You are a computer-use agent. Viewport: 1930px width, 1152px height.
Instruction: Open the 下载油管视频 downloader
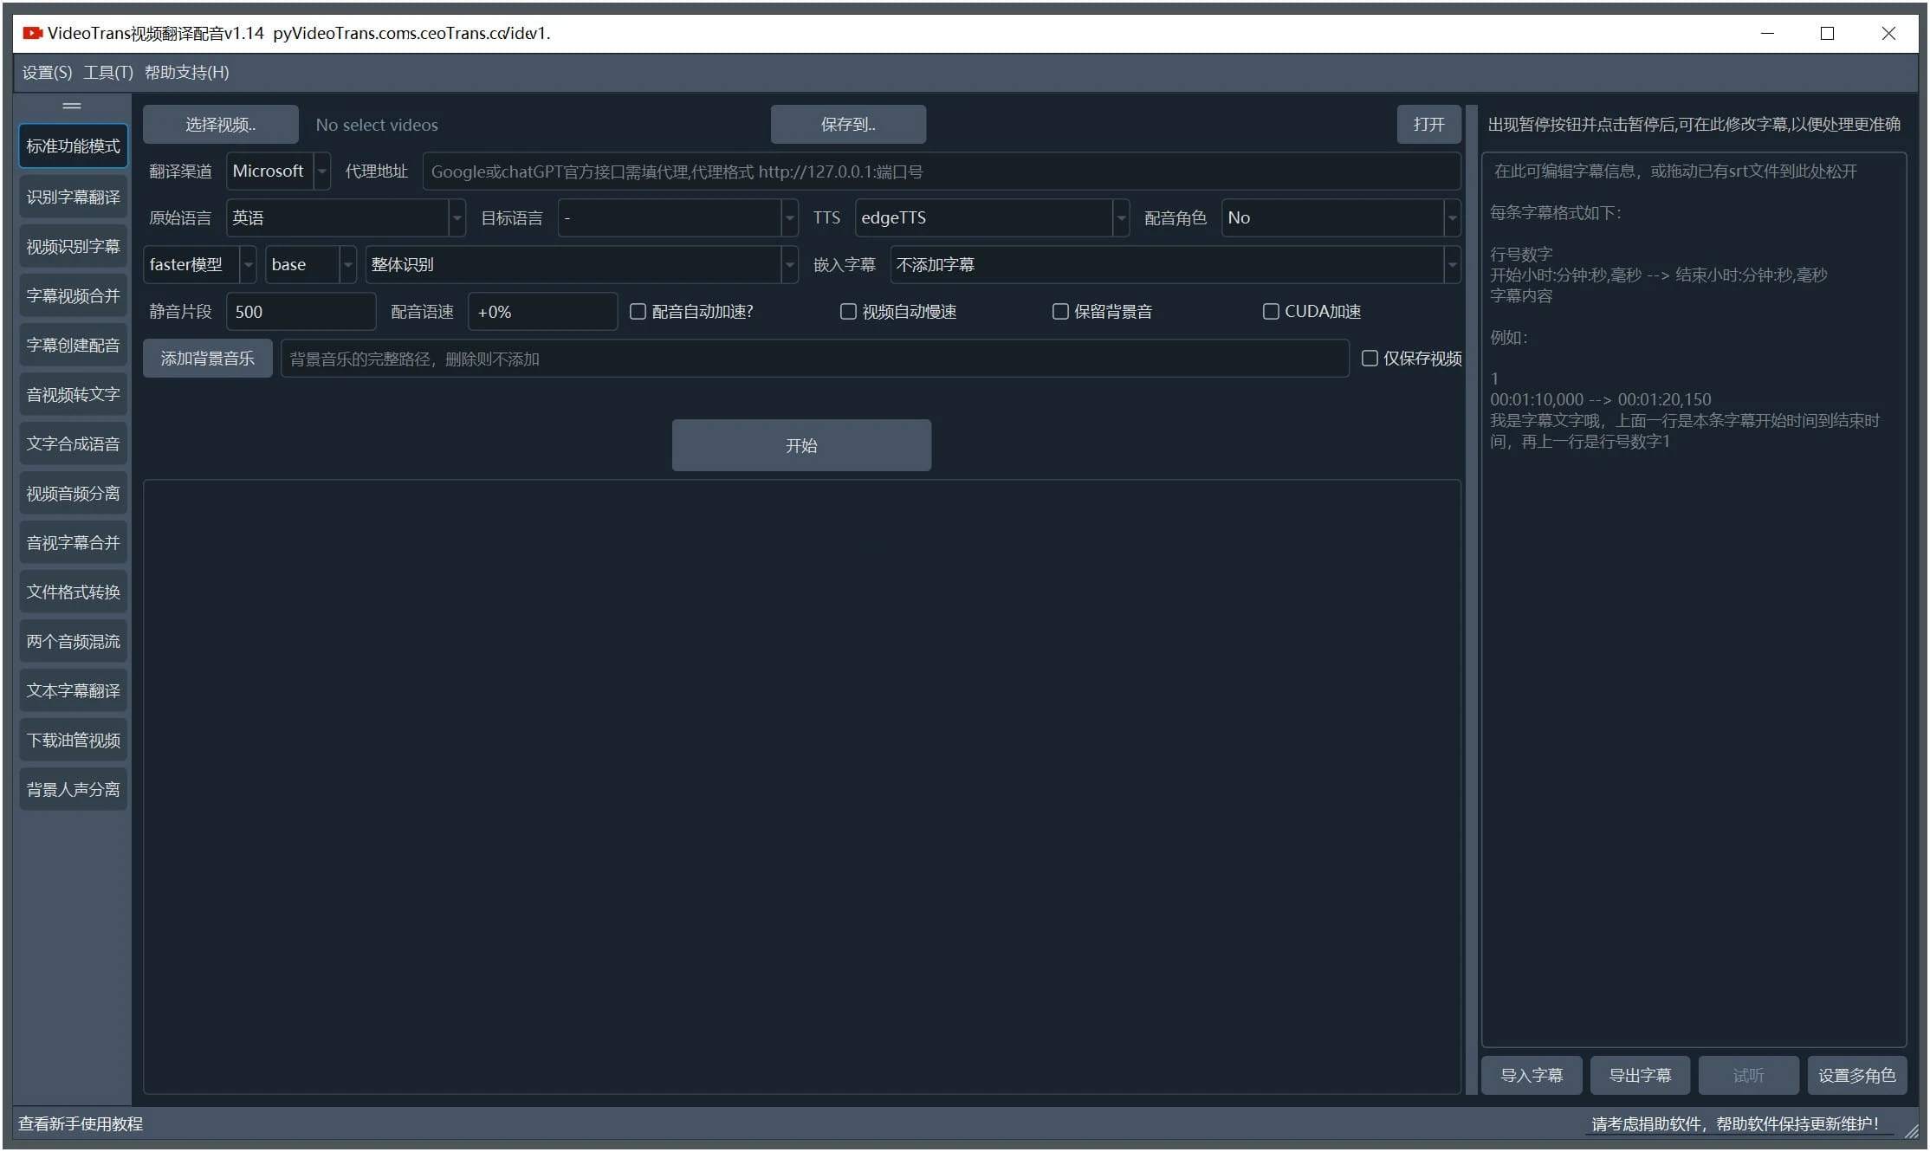72,739
